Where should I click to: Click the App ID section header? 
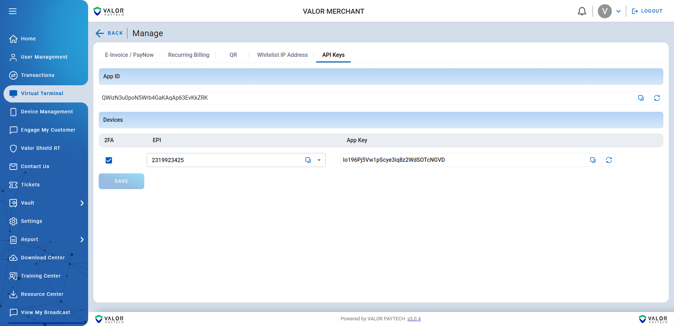[381, 76]
